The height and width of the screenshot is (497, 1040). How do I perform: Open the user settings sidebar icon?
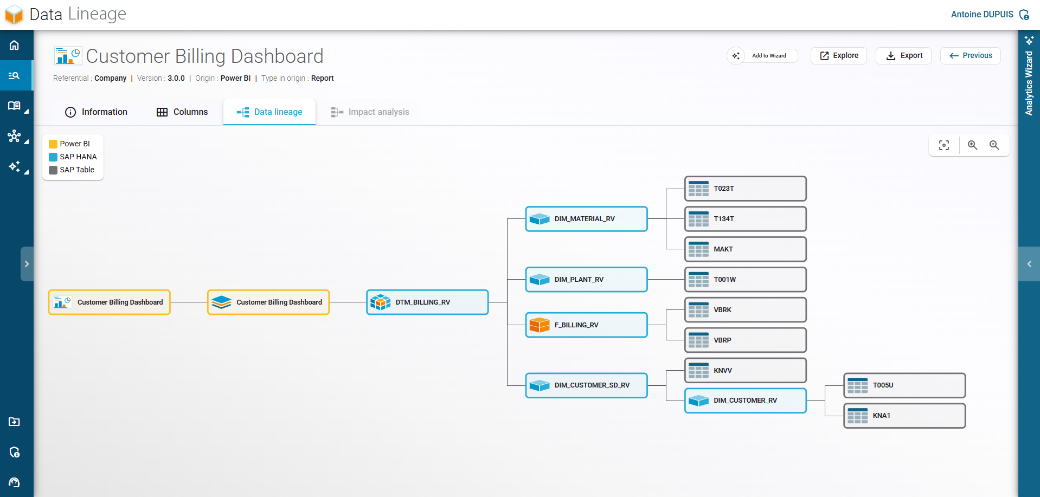14,452
